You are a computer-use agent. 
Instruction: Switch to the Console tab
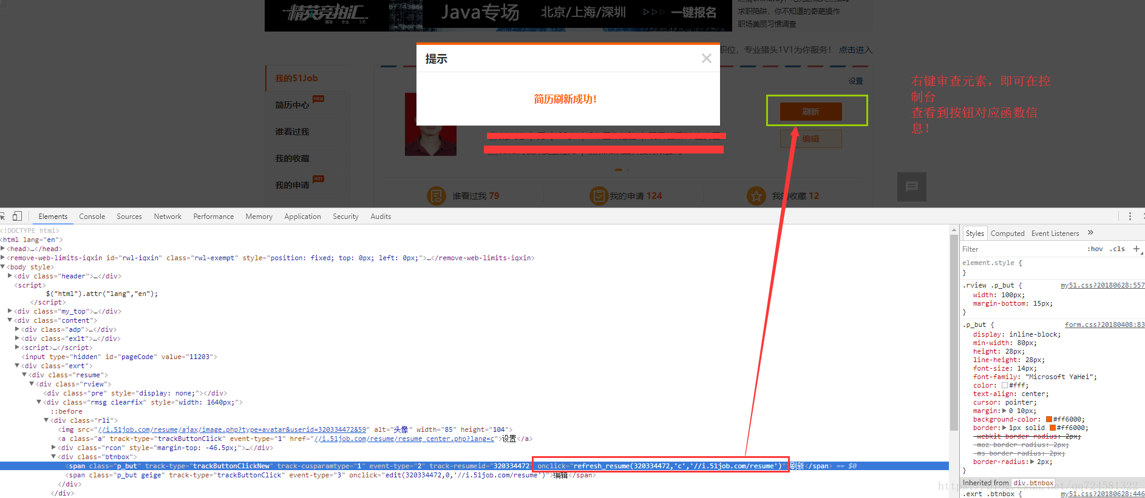(x=92, y=217)
